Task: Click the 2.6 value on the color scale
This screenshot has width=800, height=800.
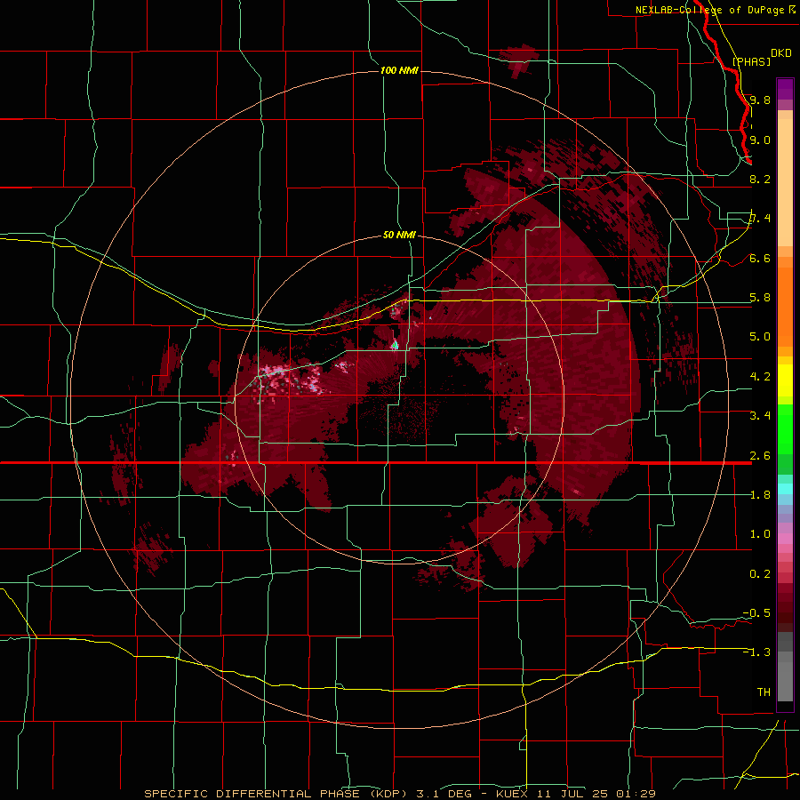Action: pos(760,456)
